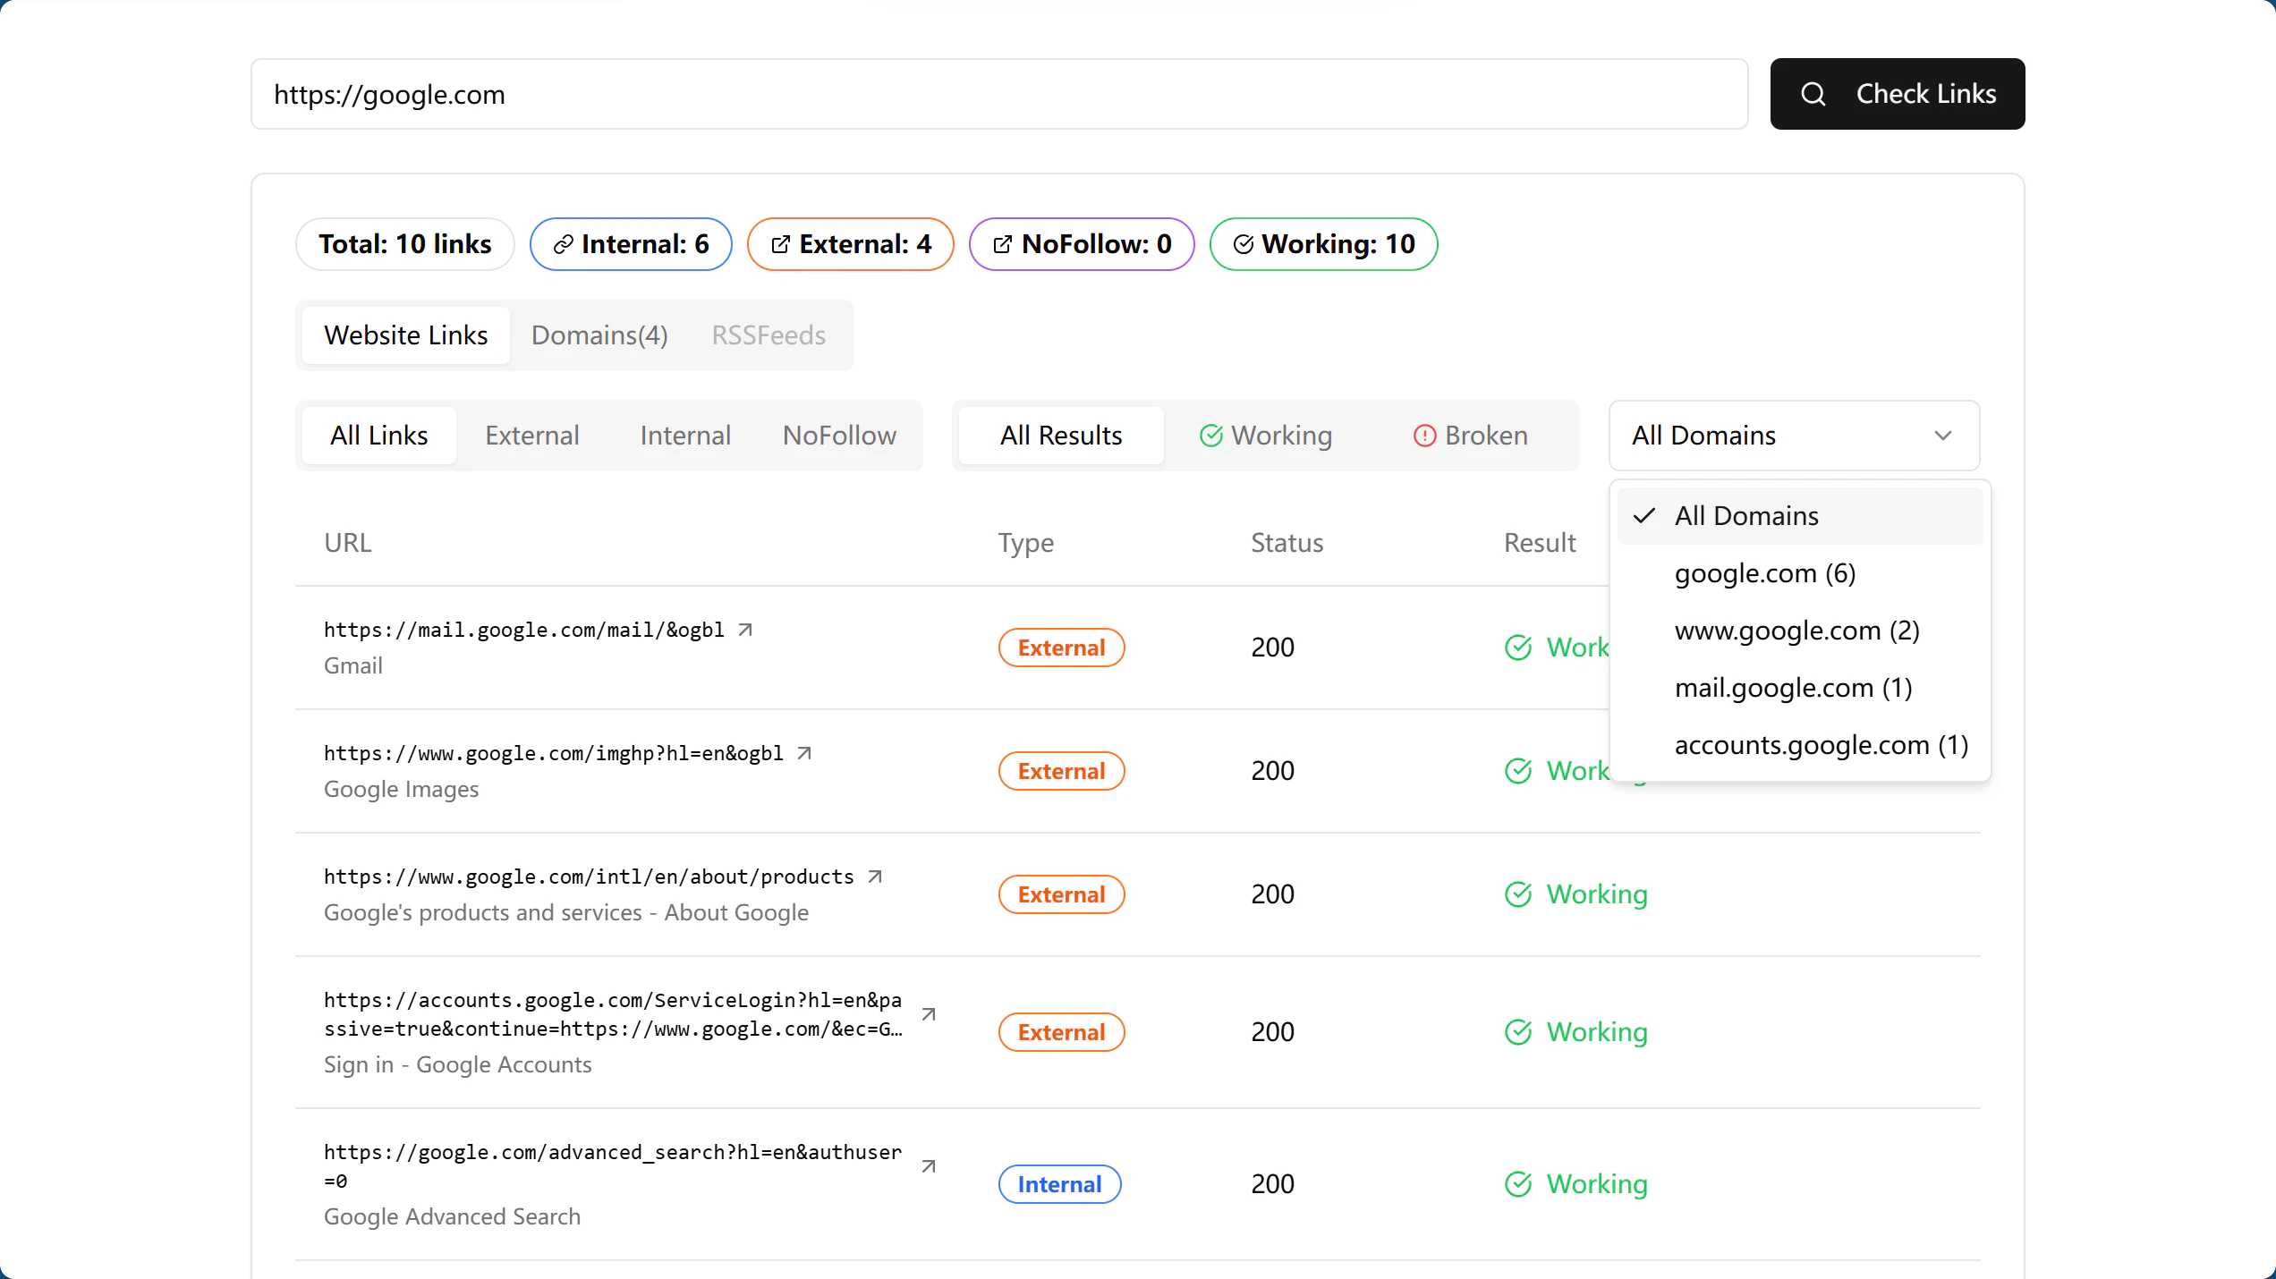Choose www.google.com (2) from domain list
Image resolution: width=2276 pixels, height=1279 pixels.
pos(1800,631)
